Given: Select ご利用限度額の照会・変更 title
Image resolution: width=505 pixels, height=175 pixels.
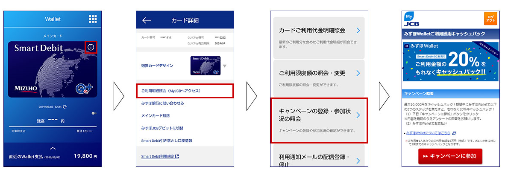Looking at the screenshot, I should tap(312, 73).
